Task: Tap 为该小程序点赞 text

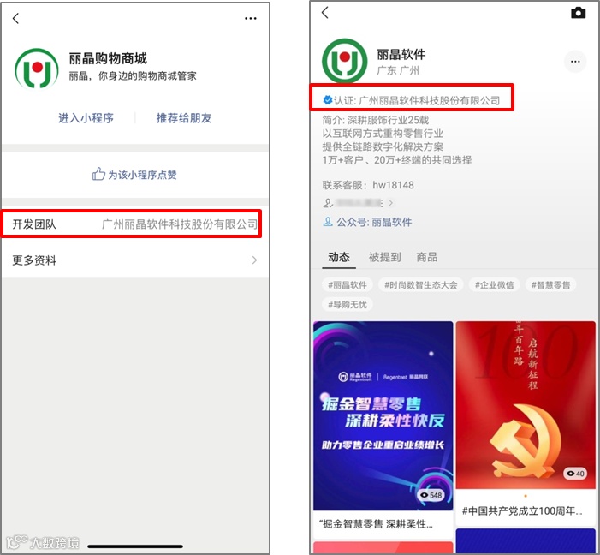Action: tap(142, 175)
